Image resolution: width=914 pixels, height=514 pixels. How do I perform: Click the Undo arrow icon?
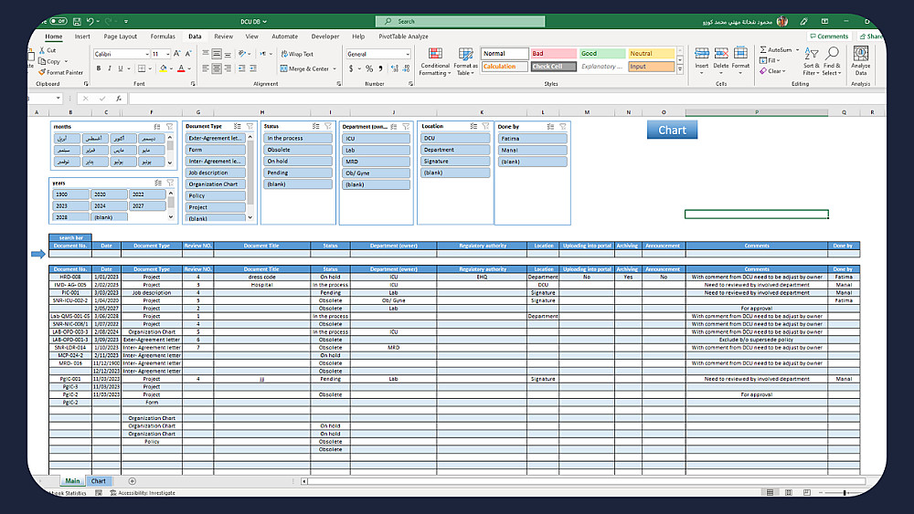tap(90, 22)
